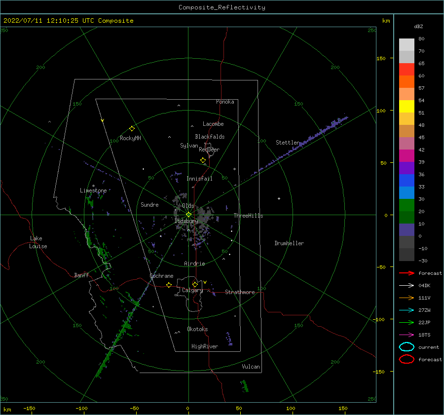Viewport: 444px width, 415px height.
Task: Click the 33 dBZ blue color swatch
Action: point(407,181)
